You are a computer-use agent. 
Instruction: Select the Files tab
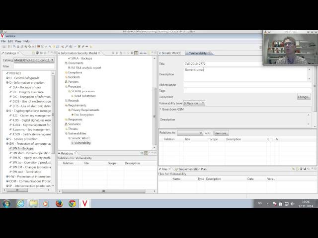coord(164,169)
